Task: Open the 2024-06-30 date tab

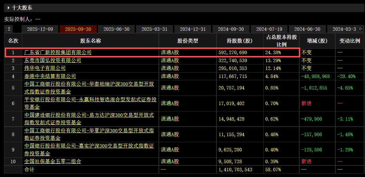Action: 307,29
